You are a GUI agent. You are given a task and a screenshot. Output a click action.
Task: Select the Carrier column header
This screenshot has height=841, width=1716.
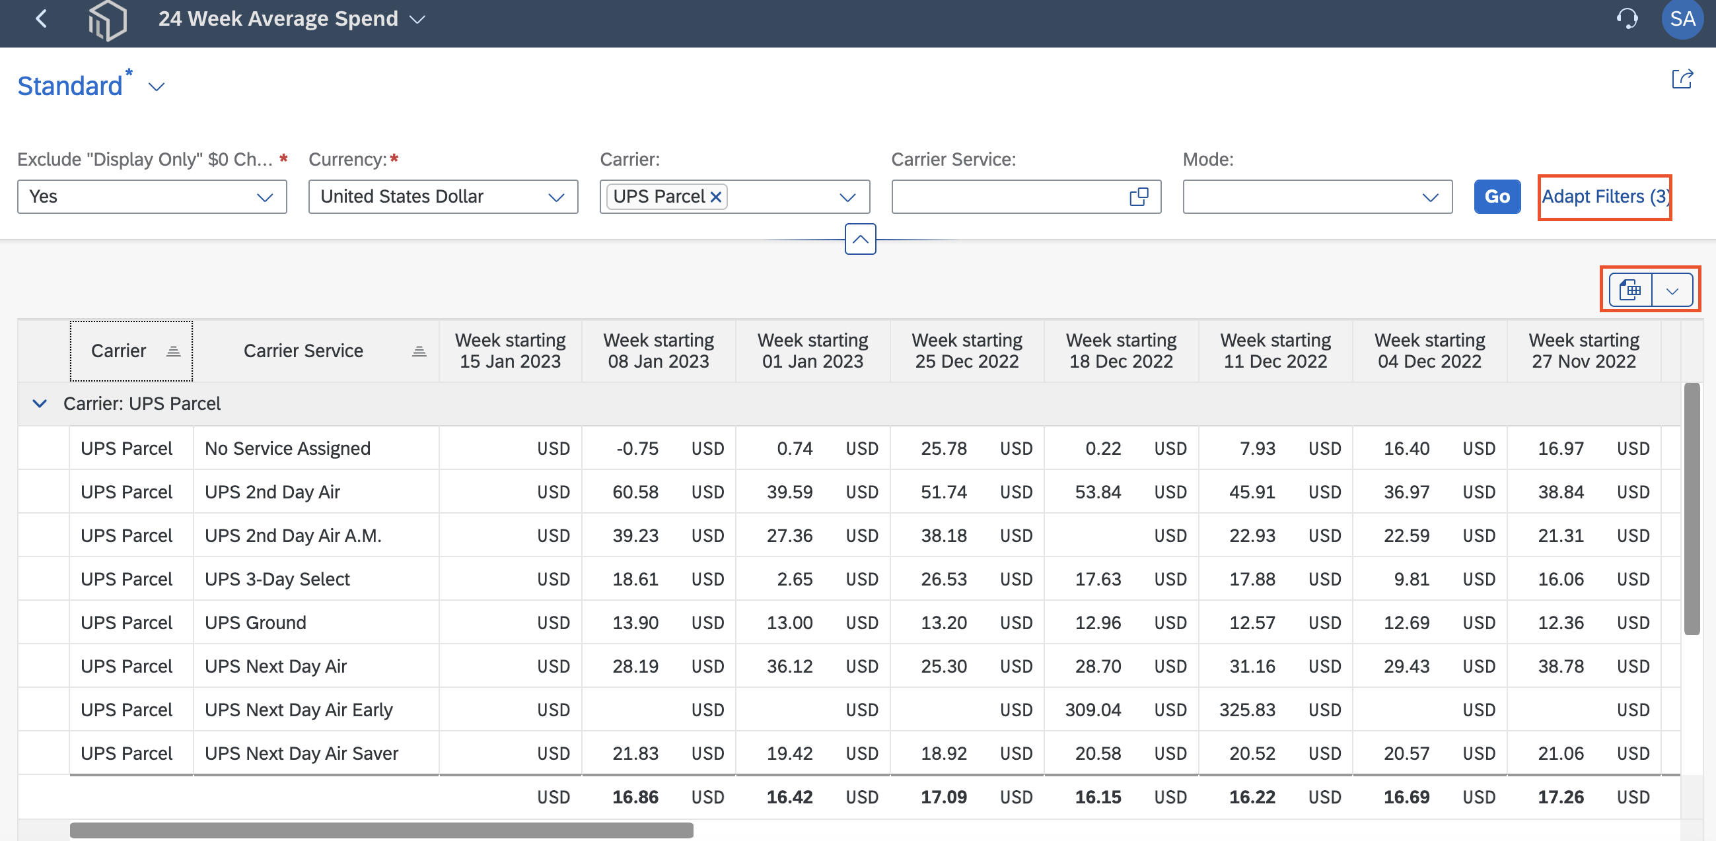tap(131, 351)
